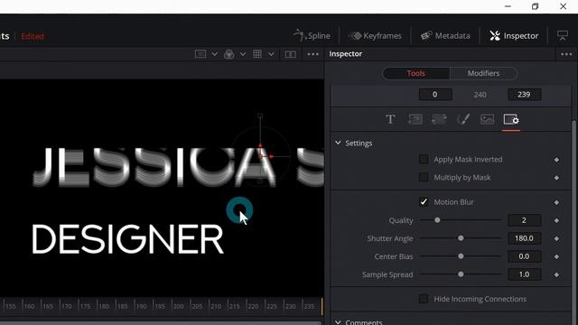Click the DESIGNER text in viewer
The image size is (578, 325).
point(127,239)
